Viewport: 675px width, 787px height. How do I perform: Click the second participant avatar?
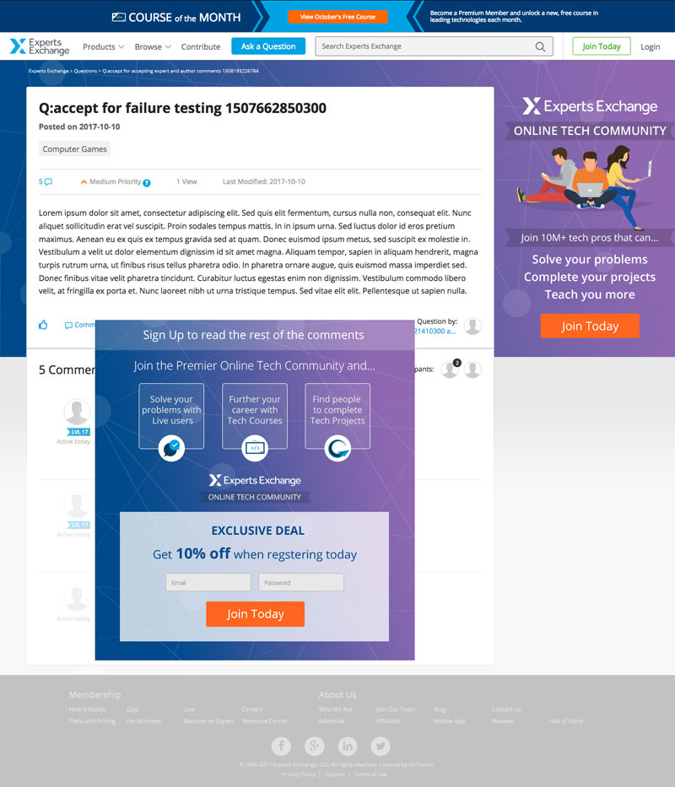pyautogui.click(x=472, y=369)
